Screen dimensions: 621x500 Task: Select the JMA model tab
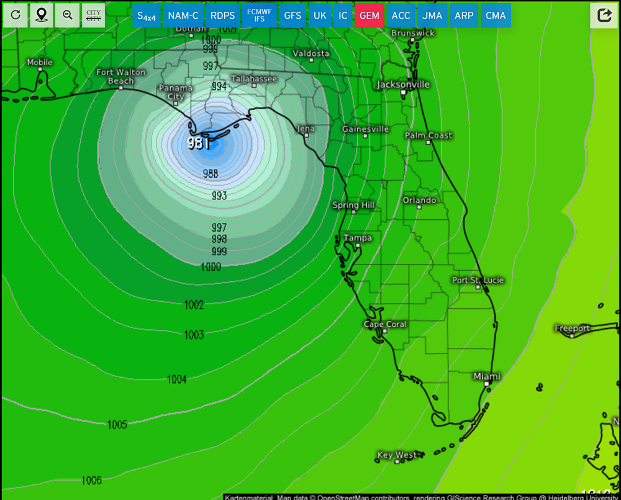coord(432,16)
